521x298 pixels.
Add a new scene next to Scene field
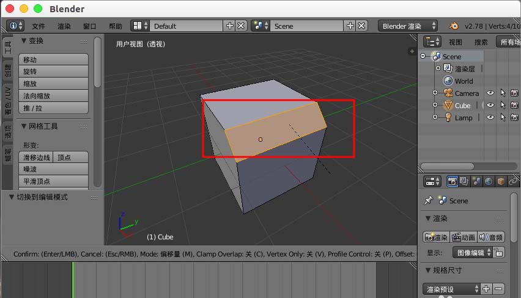tap(350, 26)
